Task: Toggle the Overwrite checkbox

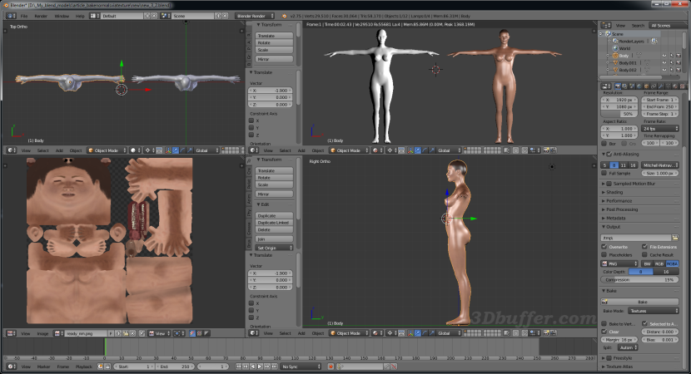Action: coord(605,247)
